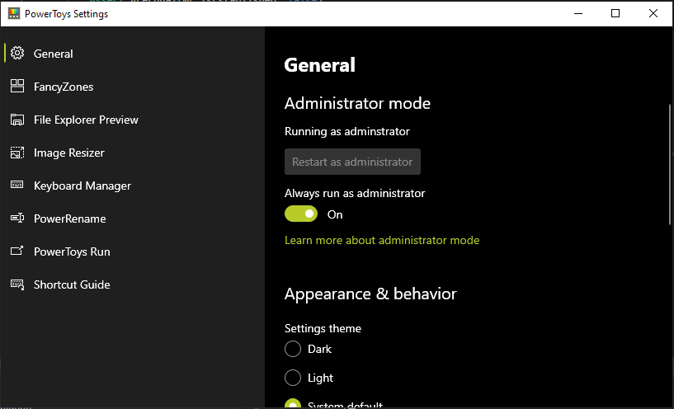Image resolution: width=674 pixels, height=409 pixels.
Task: Click the PowerRename icon
Action: [x=17, y=219]
